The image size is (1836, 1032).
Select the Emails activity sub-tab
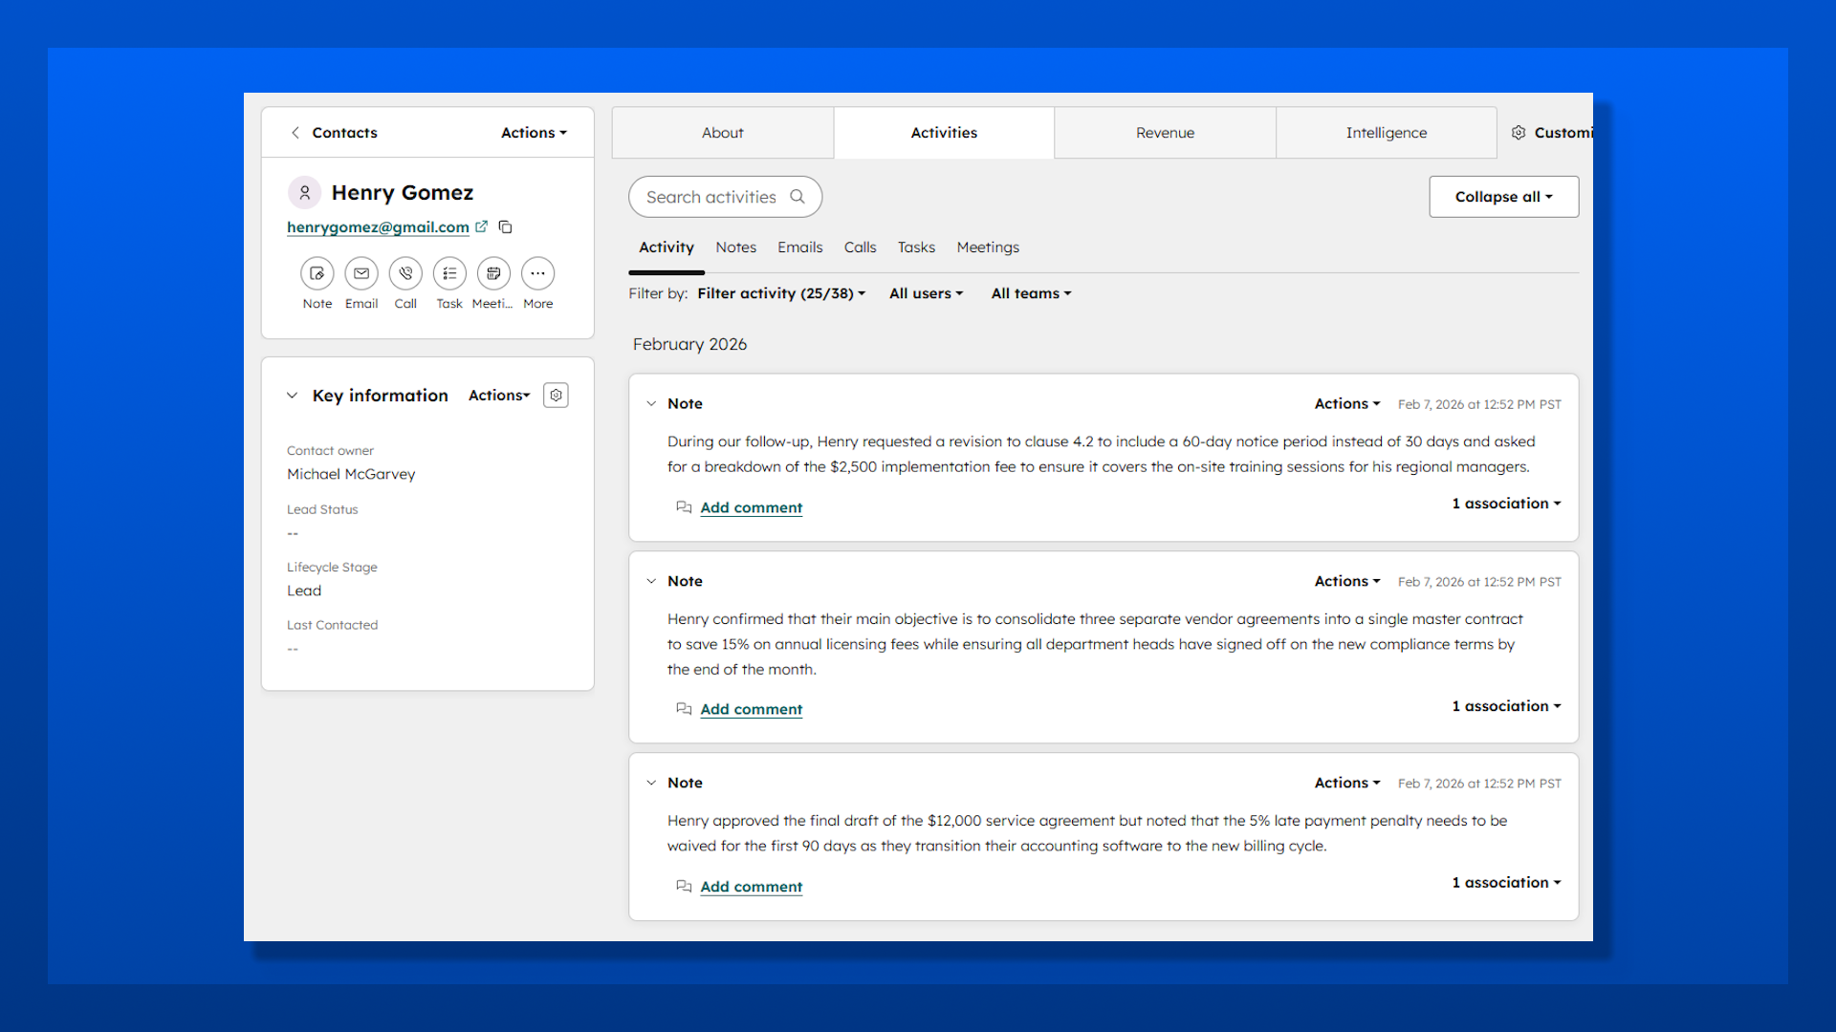(799, 247)
